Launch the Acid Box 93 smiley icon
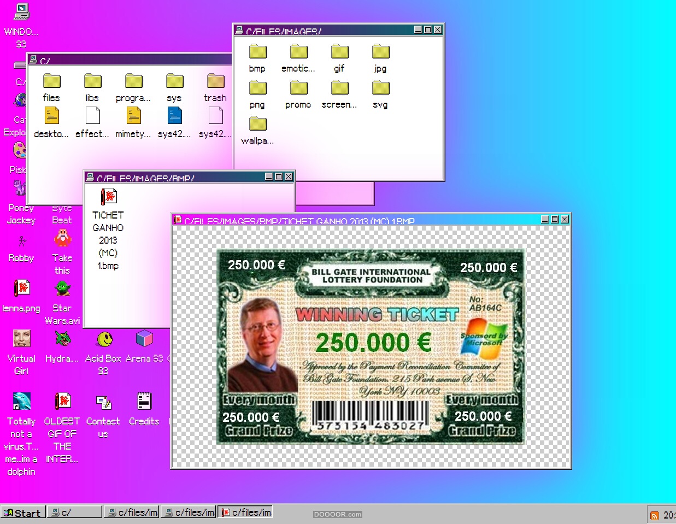 [104, 339]
